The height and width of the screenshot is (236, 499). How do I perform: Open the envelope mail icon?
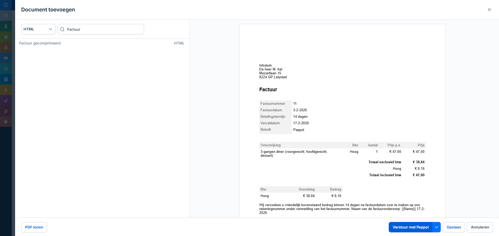tap(6, 58)
